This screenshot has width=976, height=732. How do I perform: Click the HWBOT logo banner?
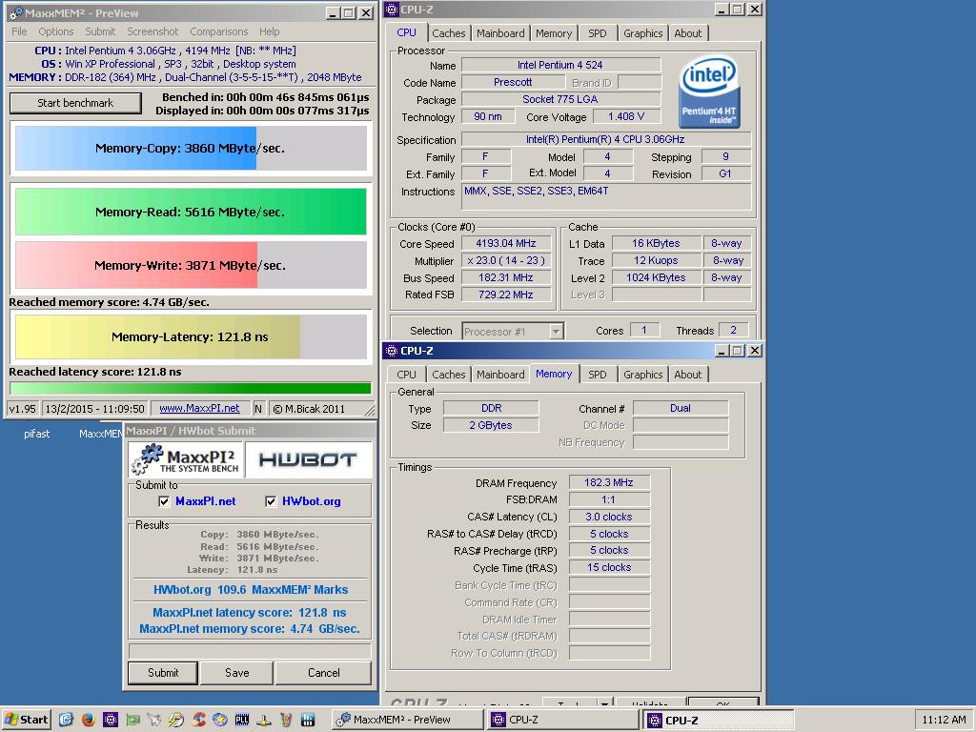point(308,460)
